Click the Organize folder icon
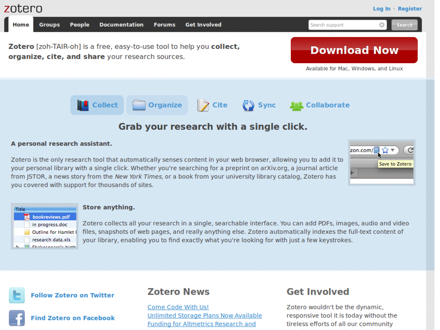The image size is (440, 330). pyautogui.click(x=139, y=105)
